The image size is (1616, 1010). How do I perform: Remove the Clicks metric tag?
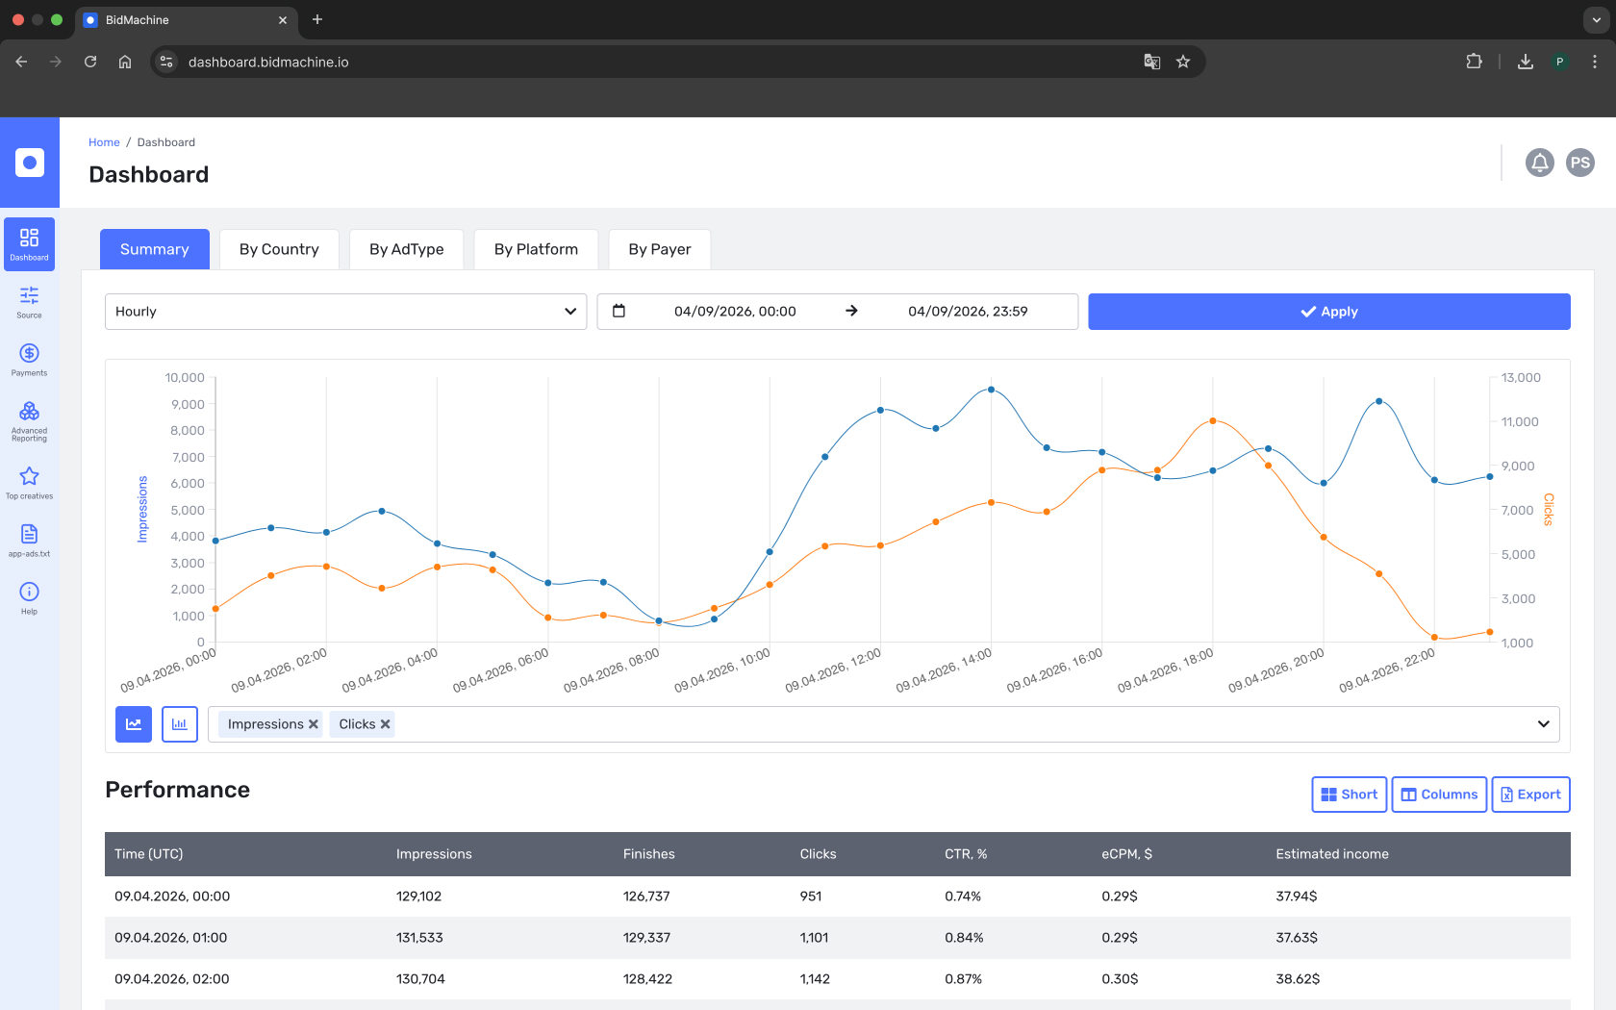[385, 724]
